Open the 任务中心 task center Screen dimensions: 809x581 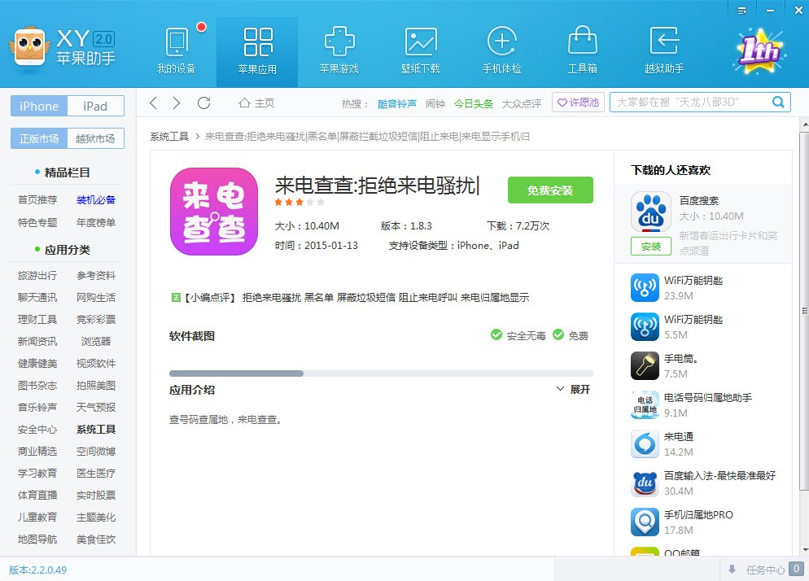pyautogui.click(x=766, y=570)
